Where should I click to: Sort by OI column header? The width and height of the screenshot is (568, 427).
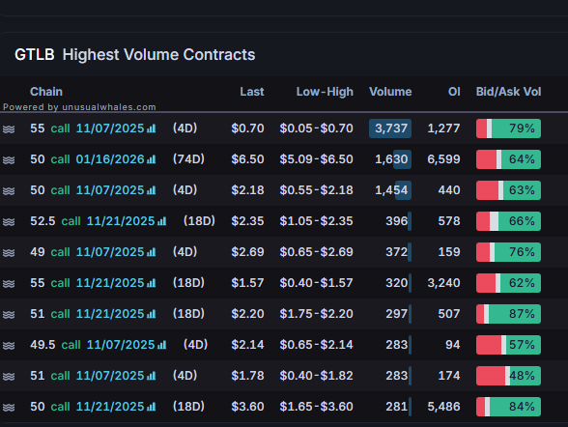point(454,92)
